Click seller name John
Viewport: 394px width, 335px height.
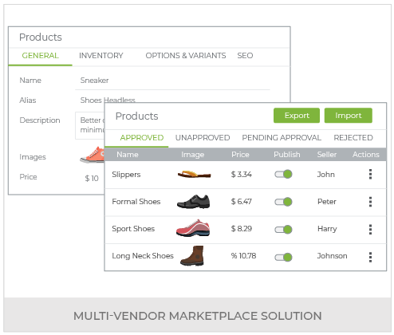pyautogui.click(x=326, y=175)
